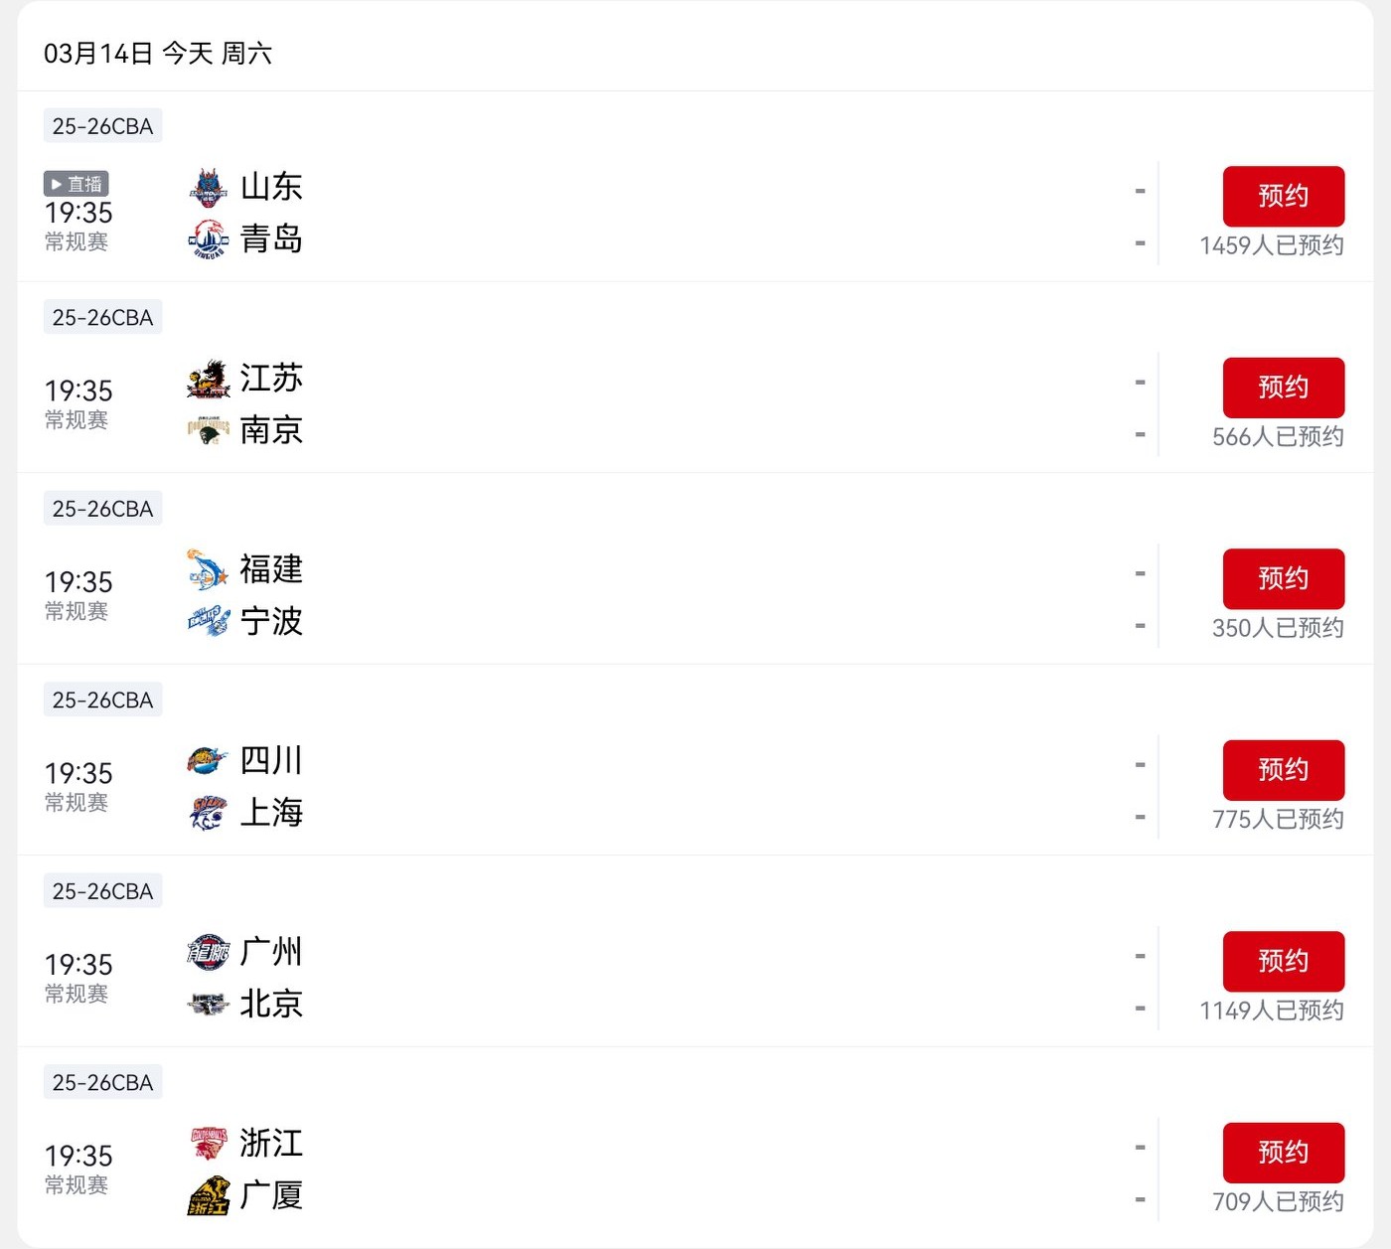Open the 直播 live badge

[77, 184]
